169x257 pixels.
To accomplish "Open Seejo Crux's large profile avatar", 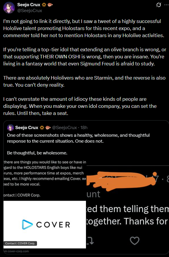I will coord(9,8).
